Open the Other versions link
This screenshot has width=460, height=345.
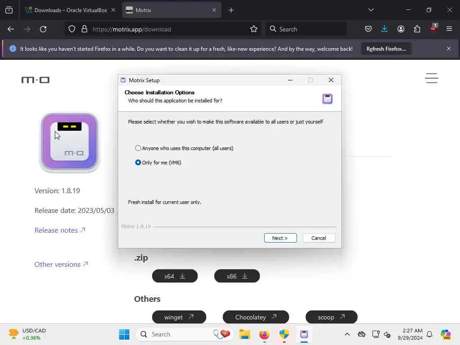(61, 264)
